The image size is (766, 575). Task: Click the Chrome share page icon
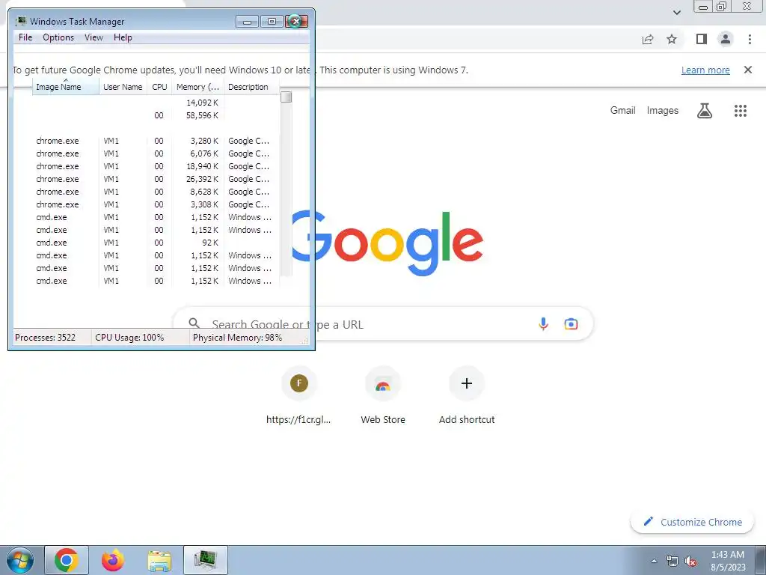coord(648,40)
